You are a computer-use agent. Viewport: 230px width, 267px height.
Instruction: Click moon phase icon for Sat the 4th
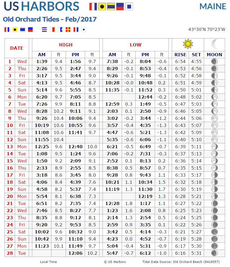[x=214, y=83]
